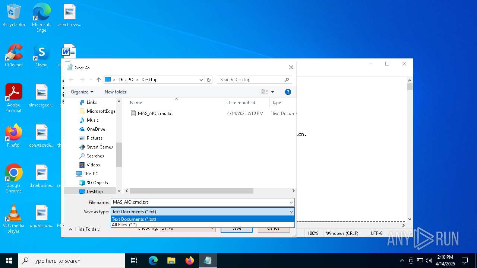Open the Action Center notifications icon
477x268 pixels.
[465, 261]
